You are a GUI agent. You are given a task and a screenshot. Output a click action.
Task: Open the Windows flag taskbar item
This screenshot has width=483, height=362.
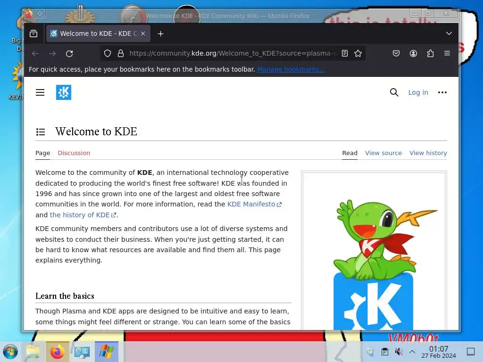(x=106, y=352)
